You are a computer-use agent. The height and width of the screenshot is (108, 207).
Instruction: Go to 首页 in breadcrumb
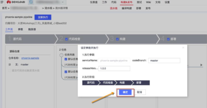pyautogui.click(x=4, y=8)
